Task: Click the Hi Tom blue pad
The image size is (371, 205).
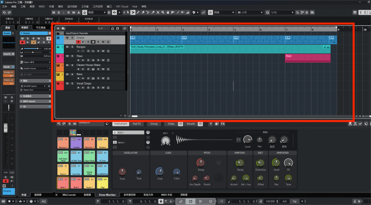Action: coord(103,156)
